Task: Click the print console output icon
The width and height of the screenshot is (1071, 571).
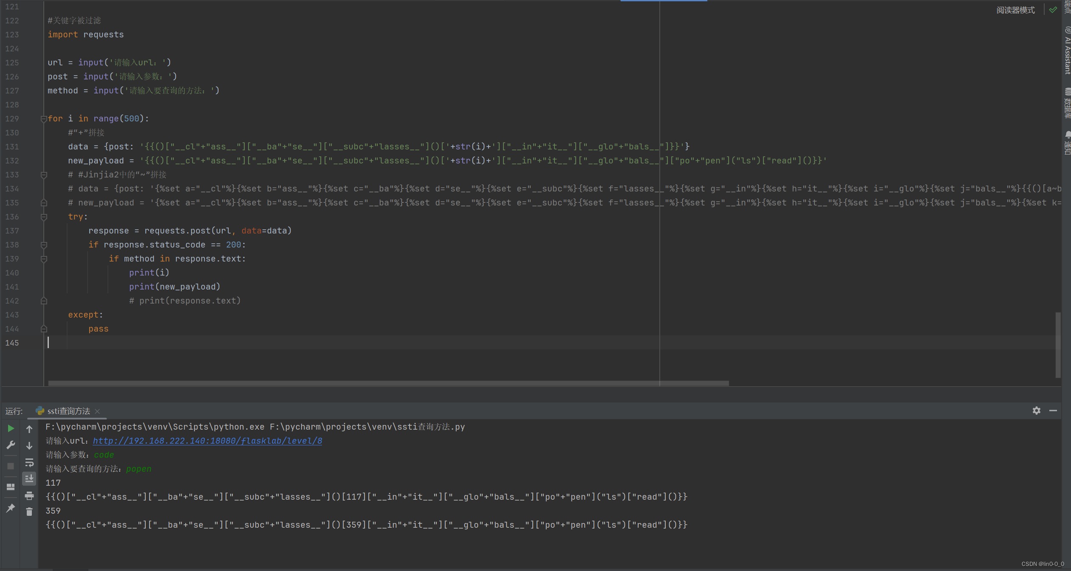Action: (x=29, y=495)
